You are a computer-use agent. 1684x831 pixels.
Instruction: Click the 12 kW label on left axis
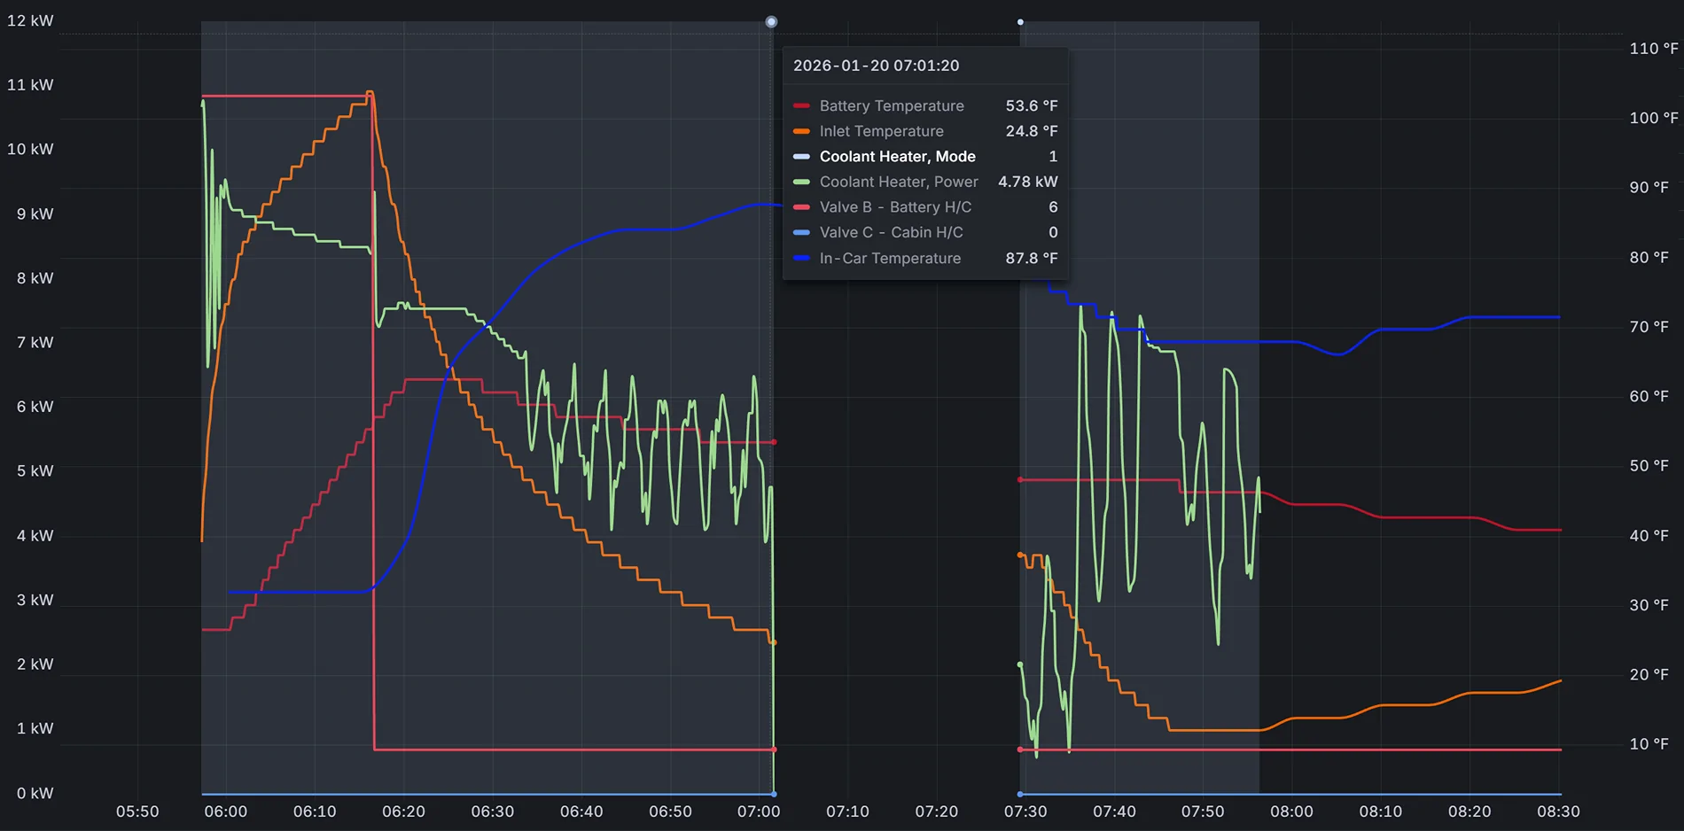pyautogui.click(x=30, y=20)
